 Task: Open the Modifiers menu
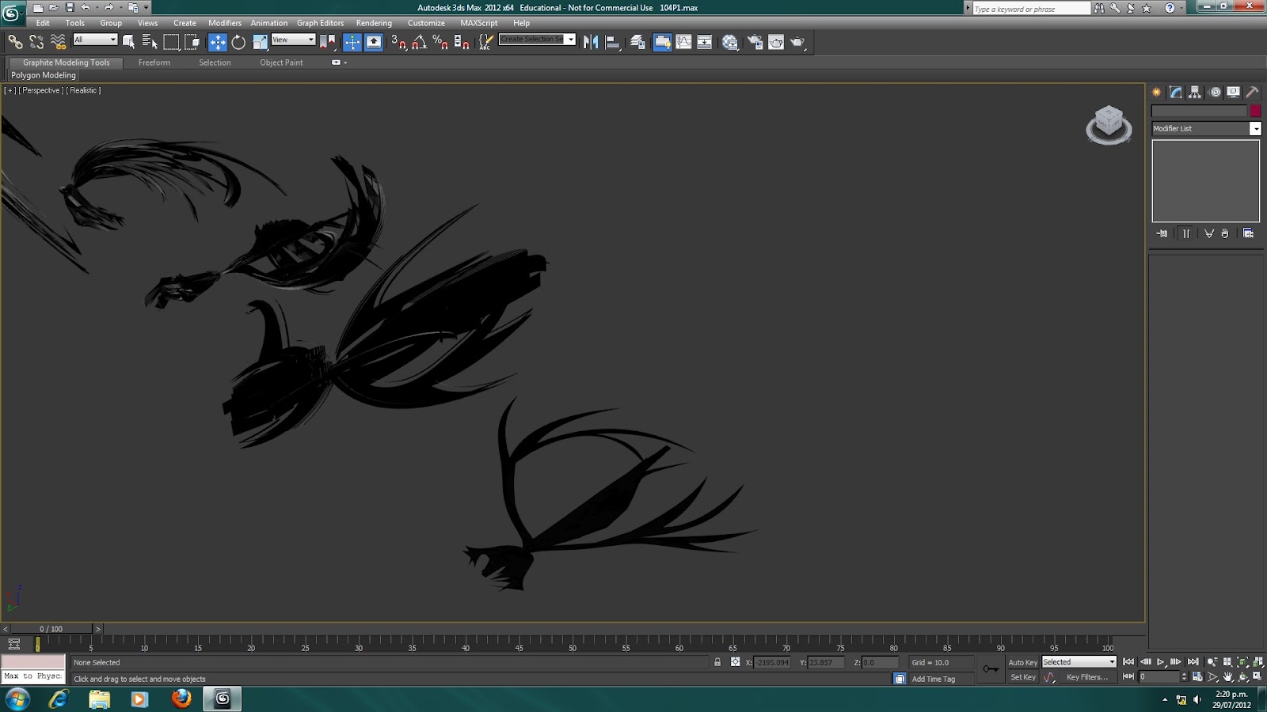[x=225, y=23]
